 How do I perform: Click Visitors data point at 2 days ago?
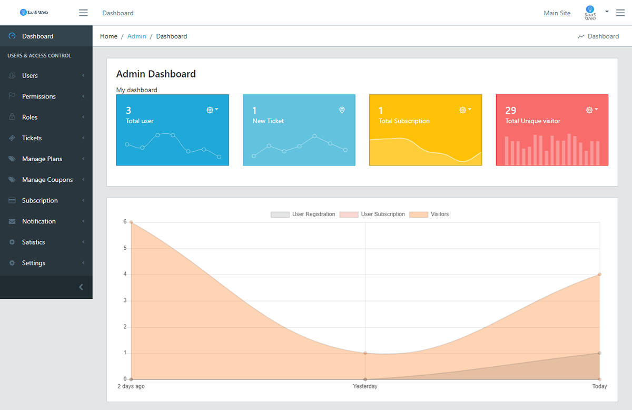click(x=131, y=222)
